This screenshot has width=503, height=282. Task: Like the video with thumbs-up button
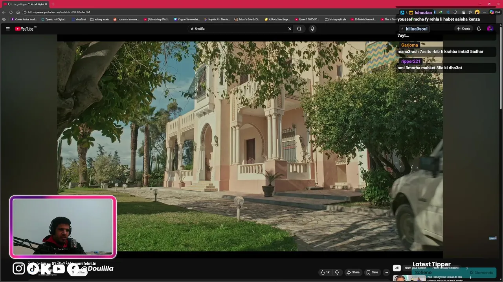click(x=325, y=272)
